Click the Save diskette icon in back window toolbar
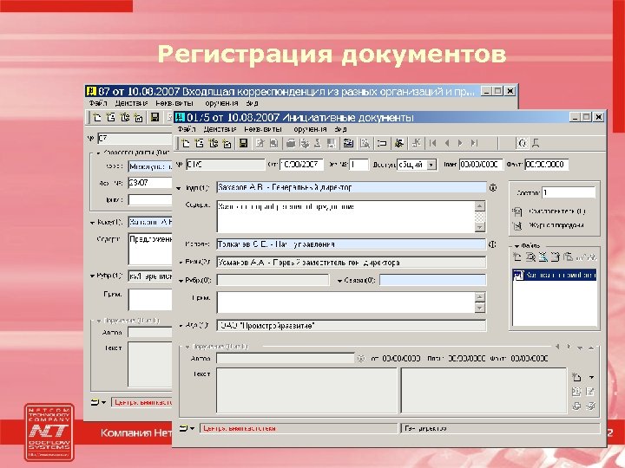This screenshot has height=468, width=625. point(155,117)
